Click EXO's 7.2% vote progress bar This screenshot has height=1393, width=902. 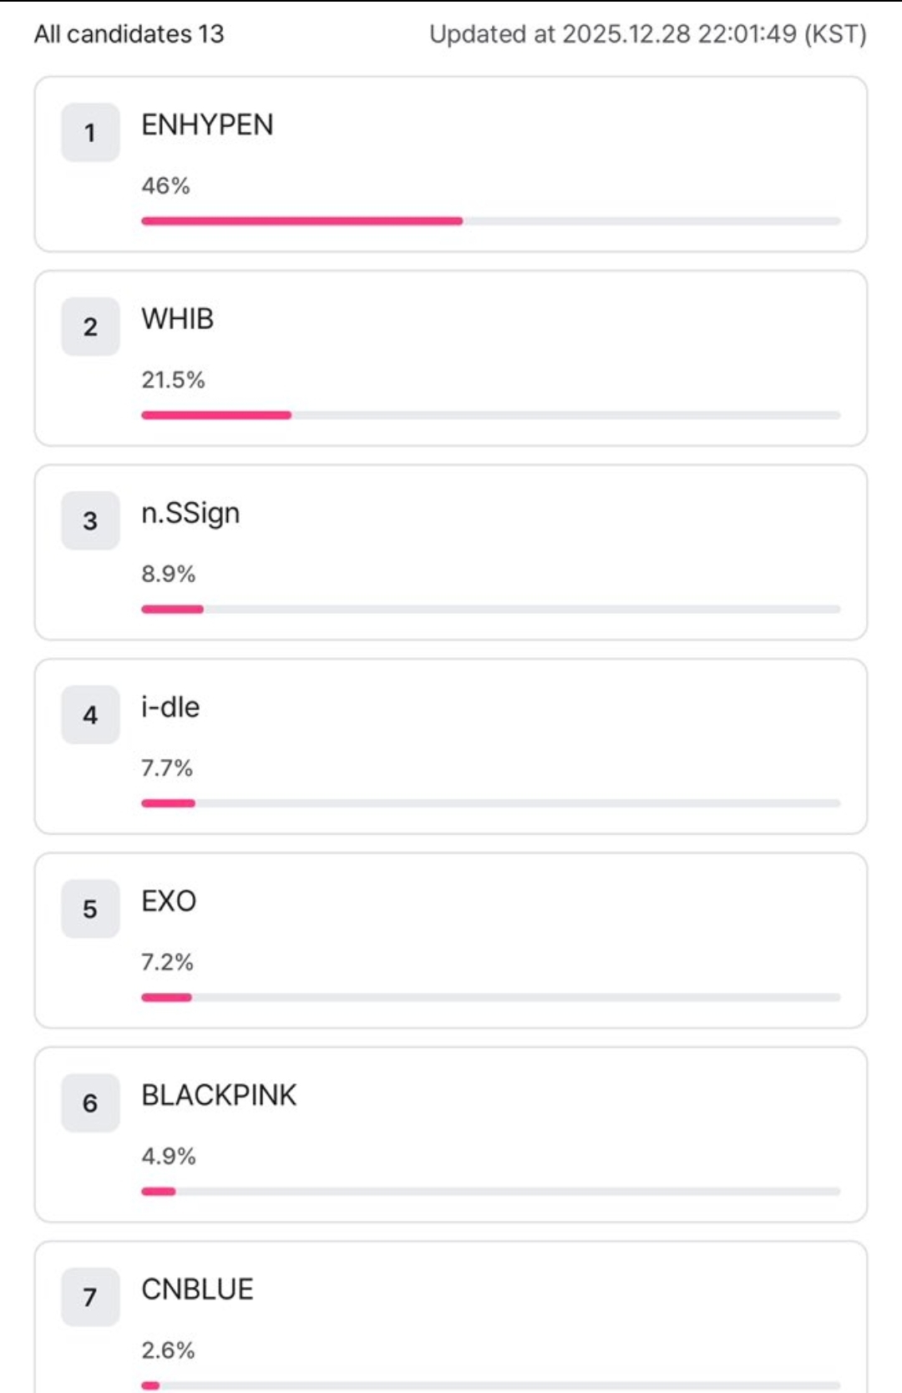(x=490, y=997)
